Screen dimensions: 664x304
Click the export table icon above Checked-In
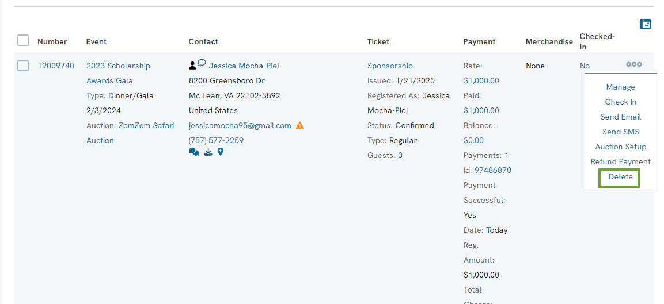(x=645, y=24)
